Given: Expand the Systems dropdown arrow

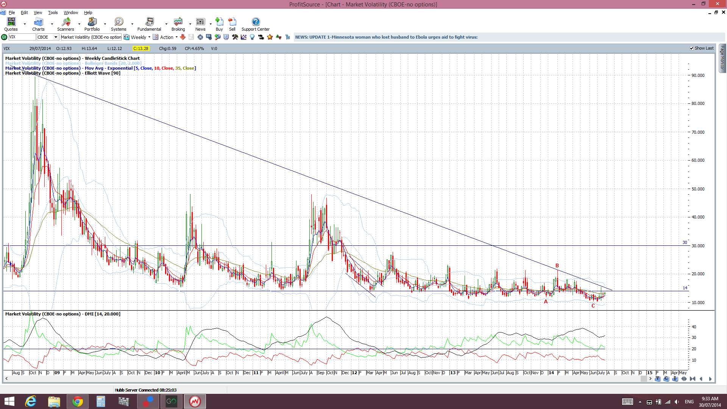Looking at the screenshot, I should [x=132, y=24].
